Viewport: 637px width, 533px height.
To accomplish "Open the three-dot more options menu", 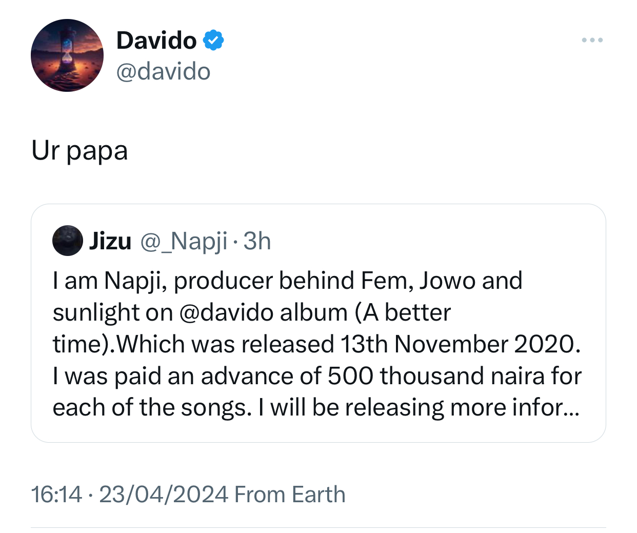I will click(592, 40).
